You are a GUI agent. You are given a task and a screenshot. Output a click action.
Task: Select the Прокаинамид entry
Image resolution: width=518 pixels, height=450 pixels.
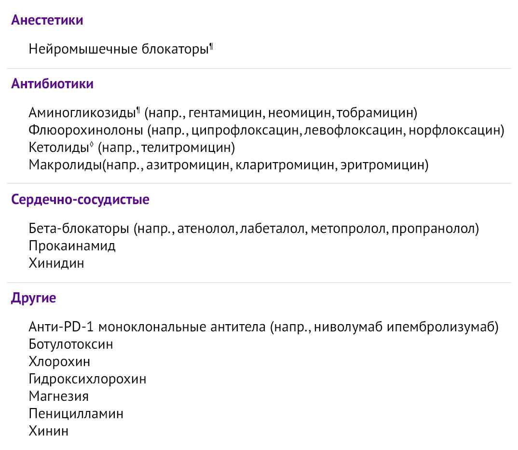(x=72, y=246)
